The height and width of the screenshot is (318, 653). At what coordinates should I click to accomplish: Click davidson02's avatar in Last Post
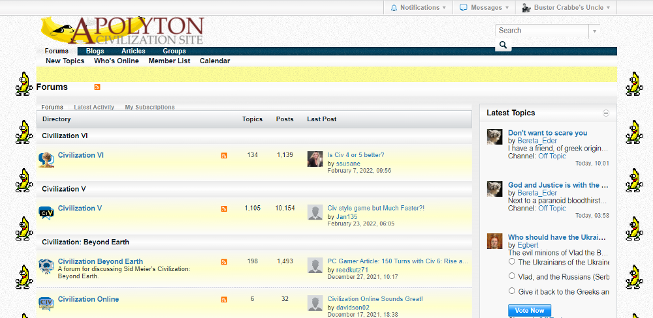(315, 302)
